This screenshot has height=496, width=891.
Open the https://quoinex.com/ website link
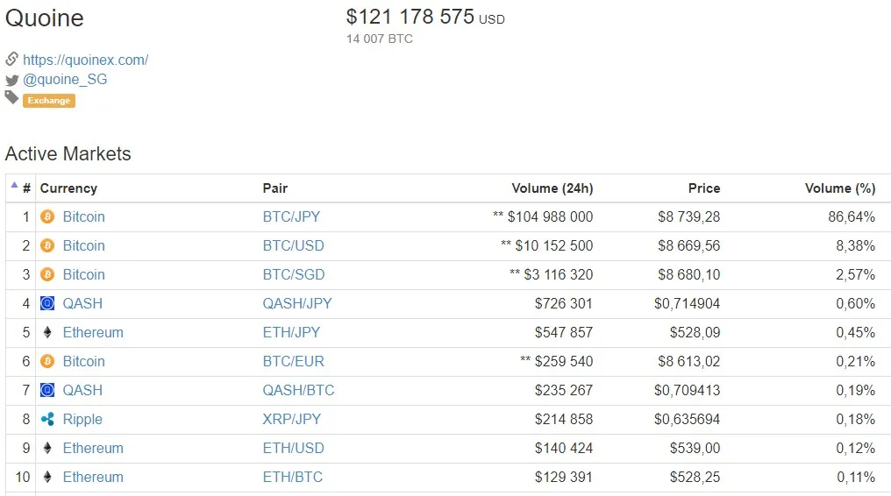pyautogui.click(x=86, y=60)
